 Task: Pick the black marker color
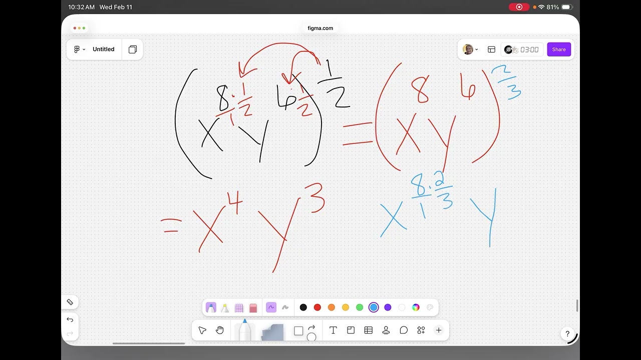click(303, 307)
